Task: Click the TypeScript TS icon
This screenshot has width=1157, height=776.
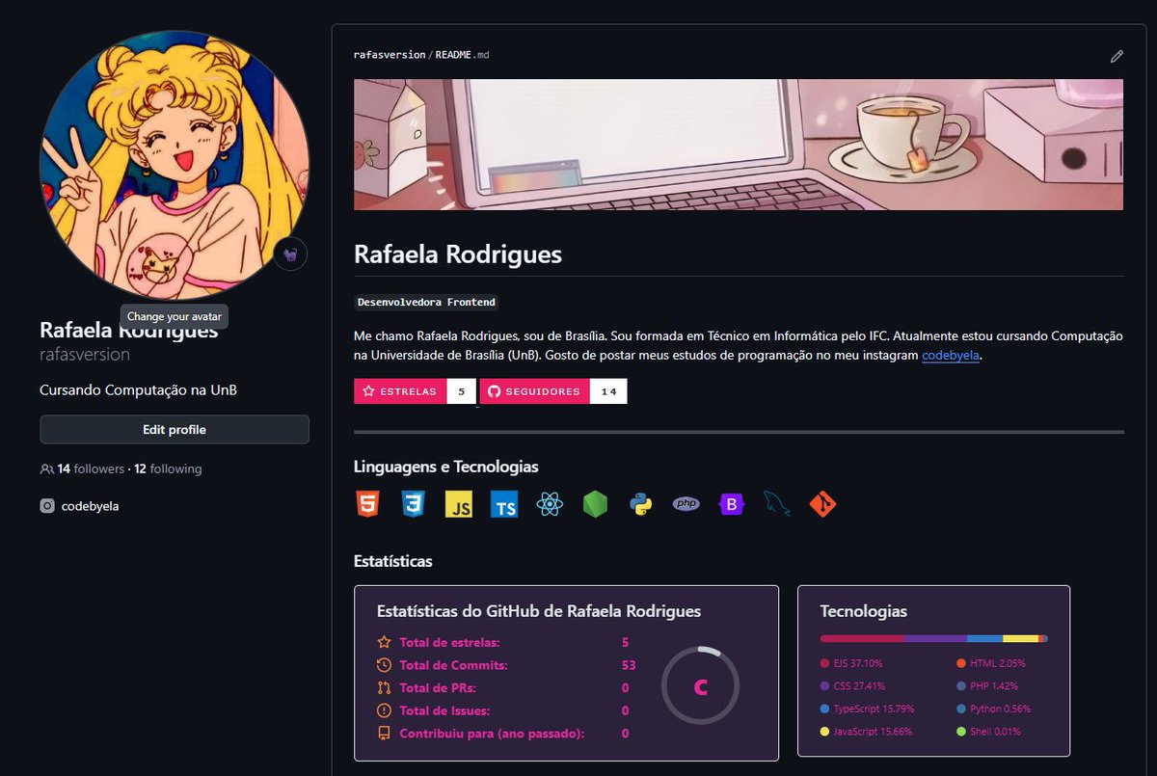Action: click(x=504, y=504)
